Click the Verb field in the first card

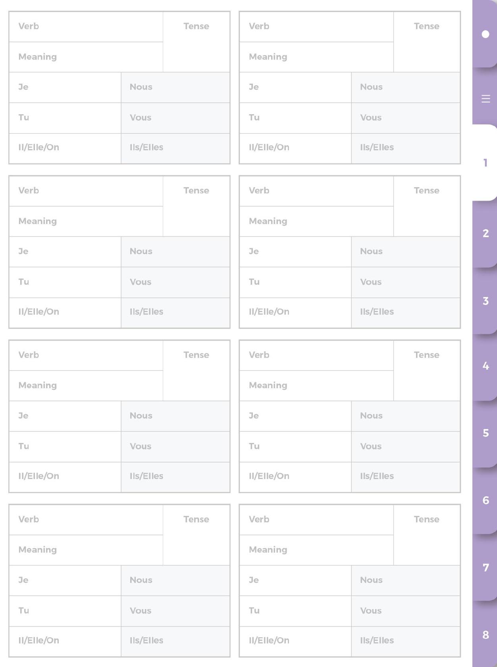(x=86, y=27)
